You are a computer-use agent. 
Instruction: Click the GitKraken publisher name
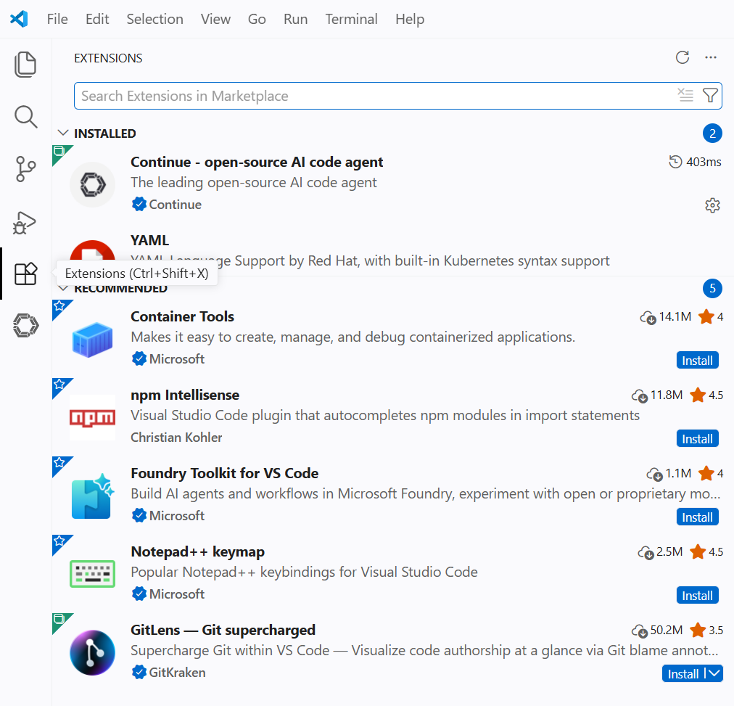(x=178, y=673)
